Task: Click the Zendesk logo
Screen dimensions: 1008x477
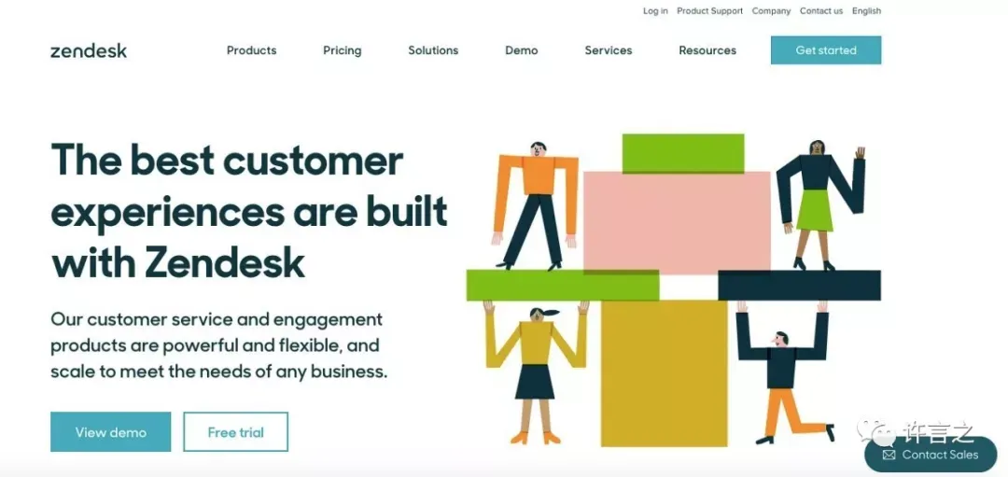Action: [89, 50]
